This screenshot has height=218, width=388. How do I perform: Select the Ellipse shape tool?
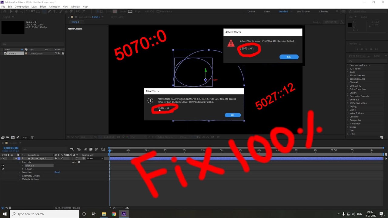pyautogui.click(x=44, y=12)
